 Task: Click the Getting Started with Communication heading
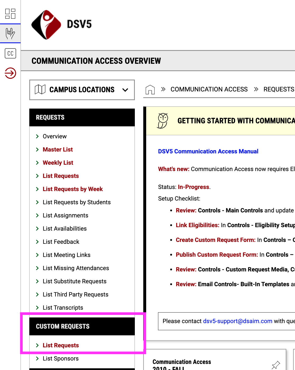coord(236,121)
